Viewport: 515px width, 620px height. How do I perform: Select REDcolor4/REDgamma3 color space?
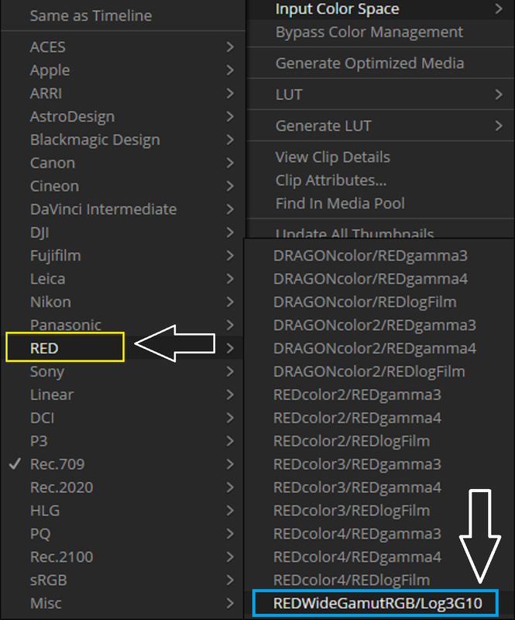(x=379, y=534)
